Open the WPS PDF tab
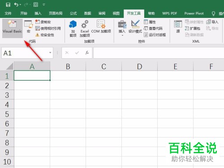This screenshot has height=168, width=224. coord(169,13)
